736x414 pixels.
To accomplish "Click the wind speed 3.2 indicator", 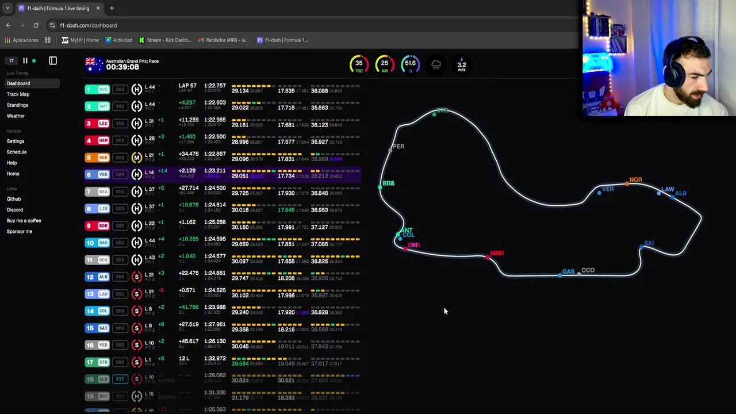I will [462, 65].
